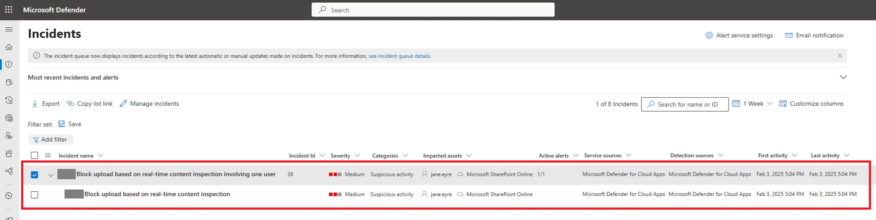876x220 pixels.
Task: Go to Home in sidebar
Action: [9, 47]
